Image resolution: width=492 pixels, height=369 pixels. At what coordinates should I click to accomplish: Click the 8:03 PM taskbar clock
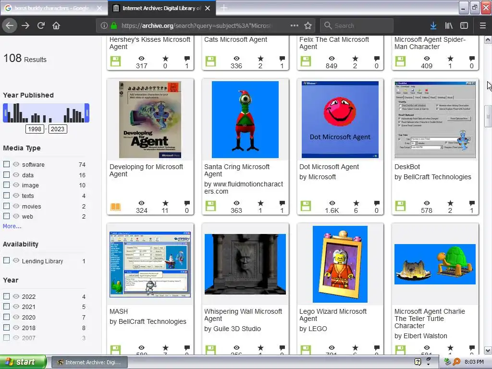pos(474,362)
